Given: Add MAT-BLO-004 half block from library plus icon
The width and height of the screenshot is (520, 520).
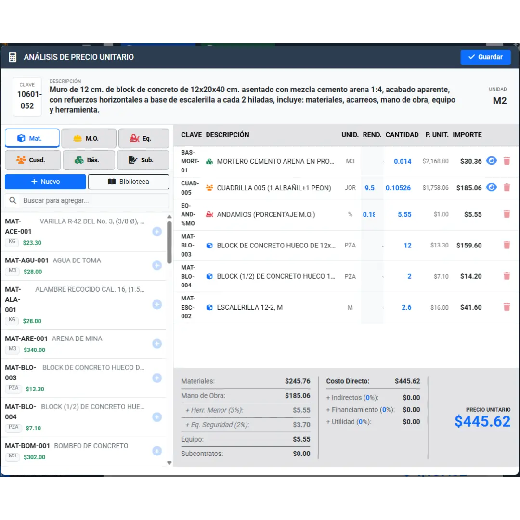Looking at the screenshot, I should [157, 417].
